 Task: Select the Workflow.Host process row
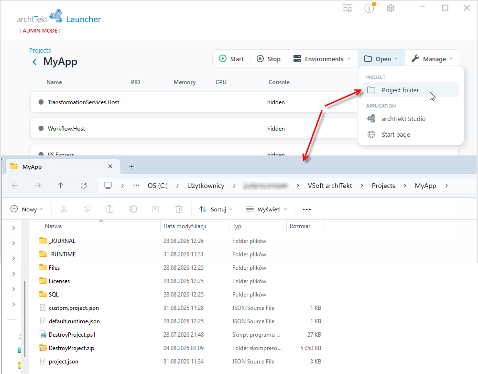(x=194, y=129)
